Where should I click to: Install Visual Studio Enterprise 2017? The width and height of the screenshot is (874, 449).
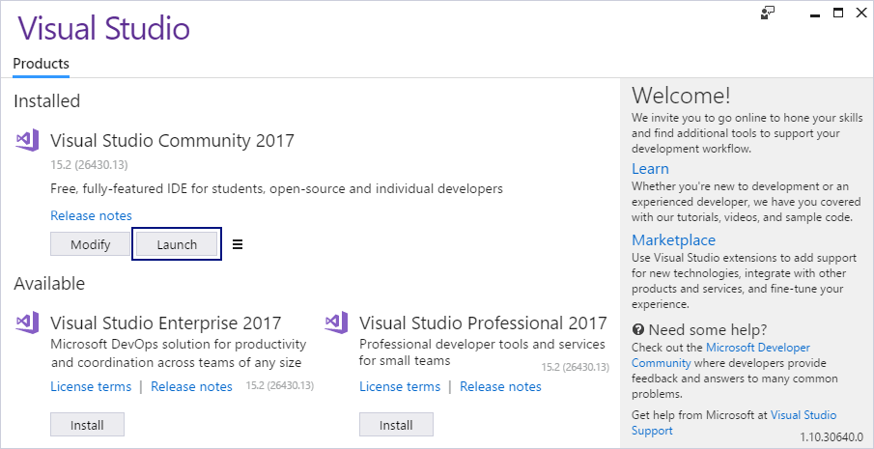(87, 425)
